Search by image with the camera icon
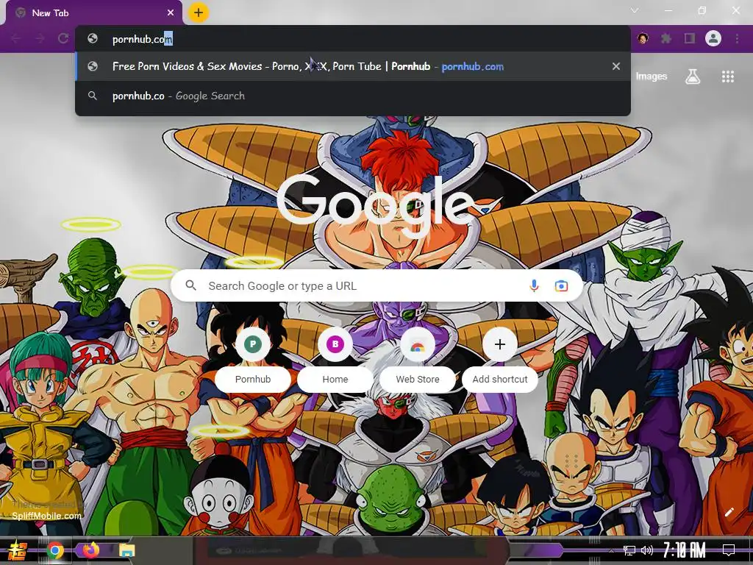The height and width of the screenshot is (565, 753). click(561, 286)
